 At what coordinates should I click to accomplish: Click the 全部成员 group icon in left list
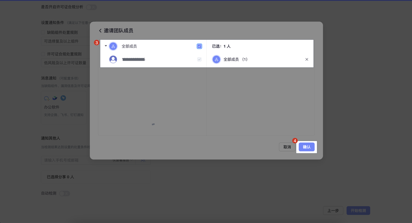[x=113, y=46]
